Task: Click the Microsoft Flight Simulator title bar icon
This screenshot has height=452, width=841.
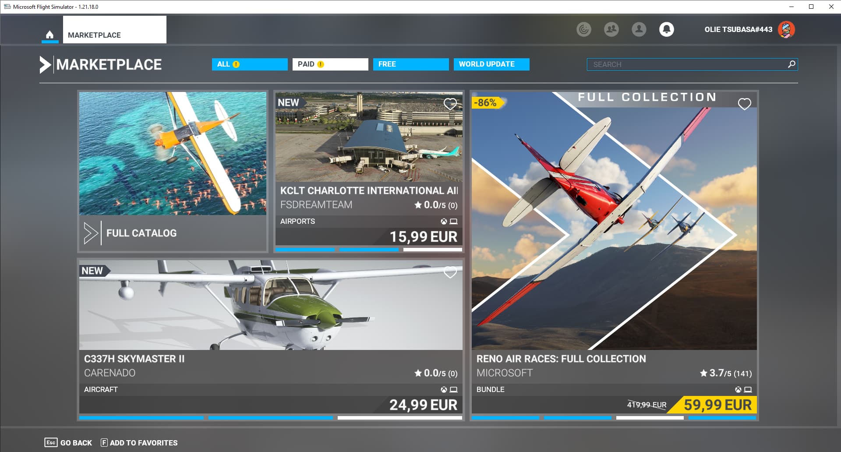Action: pos(7,7)
